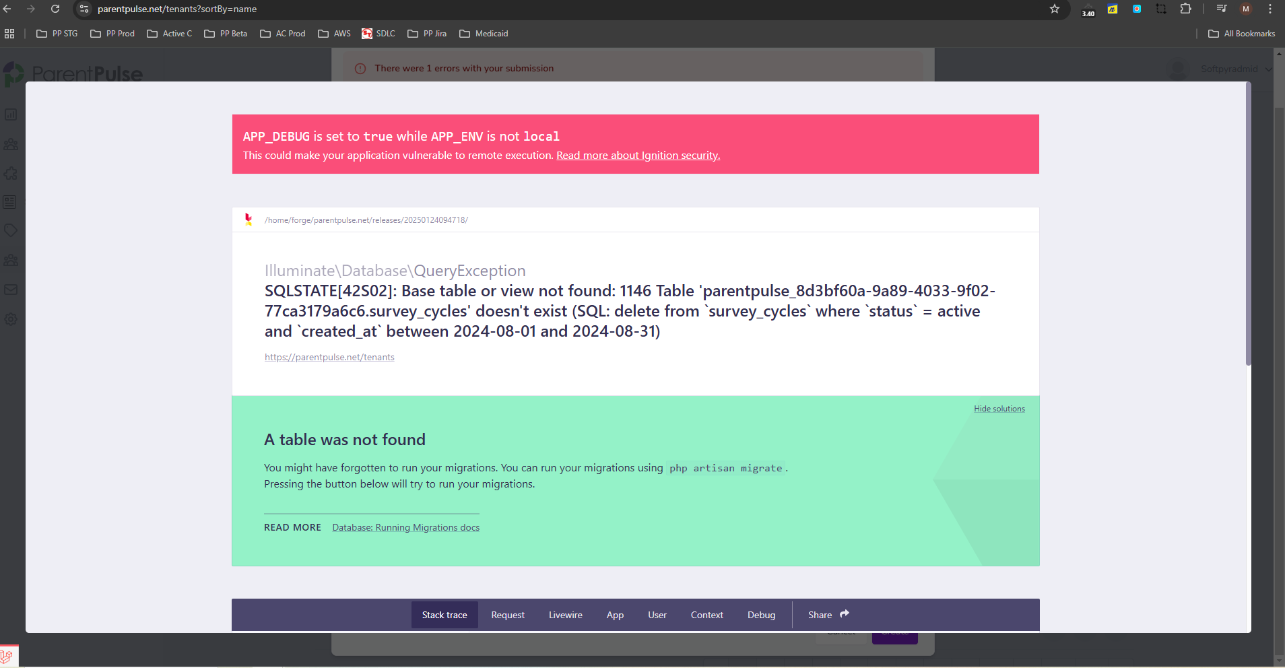Click the 'There were 1 errors' message behind the dialog
Image resolution: width=1285 pixels, height=668 pixels.
464,69
